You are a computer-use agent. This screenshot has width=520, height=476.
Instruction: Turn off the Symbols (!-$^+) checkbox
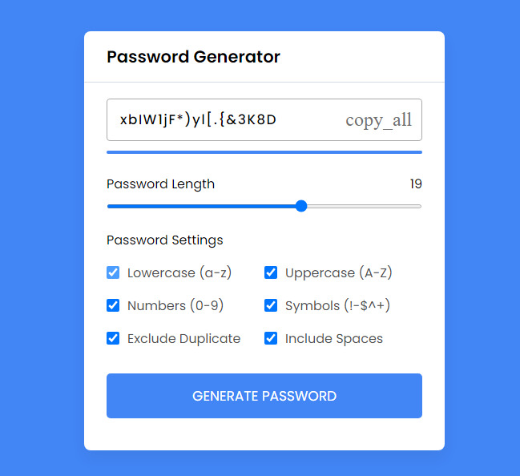pos(271,305)
